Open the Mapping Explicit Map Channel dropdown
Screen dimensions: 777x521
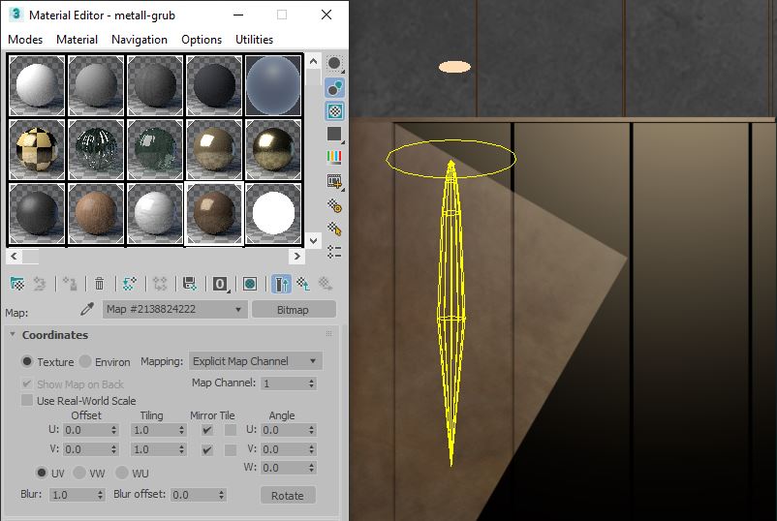pos(255,361)
